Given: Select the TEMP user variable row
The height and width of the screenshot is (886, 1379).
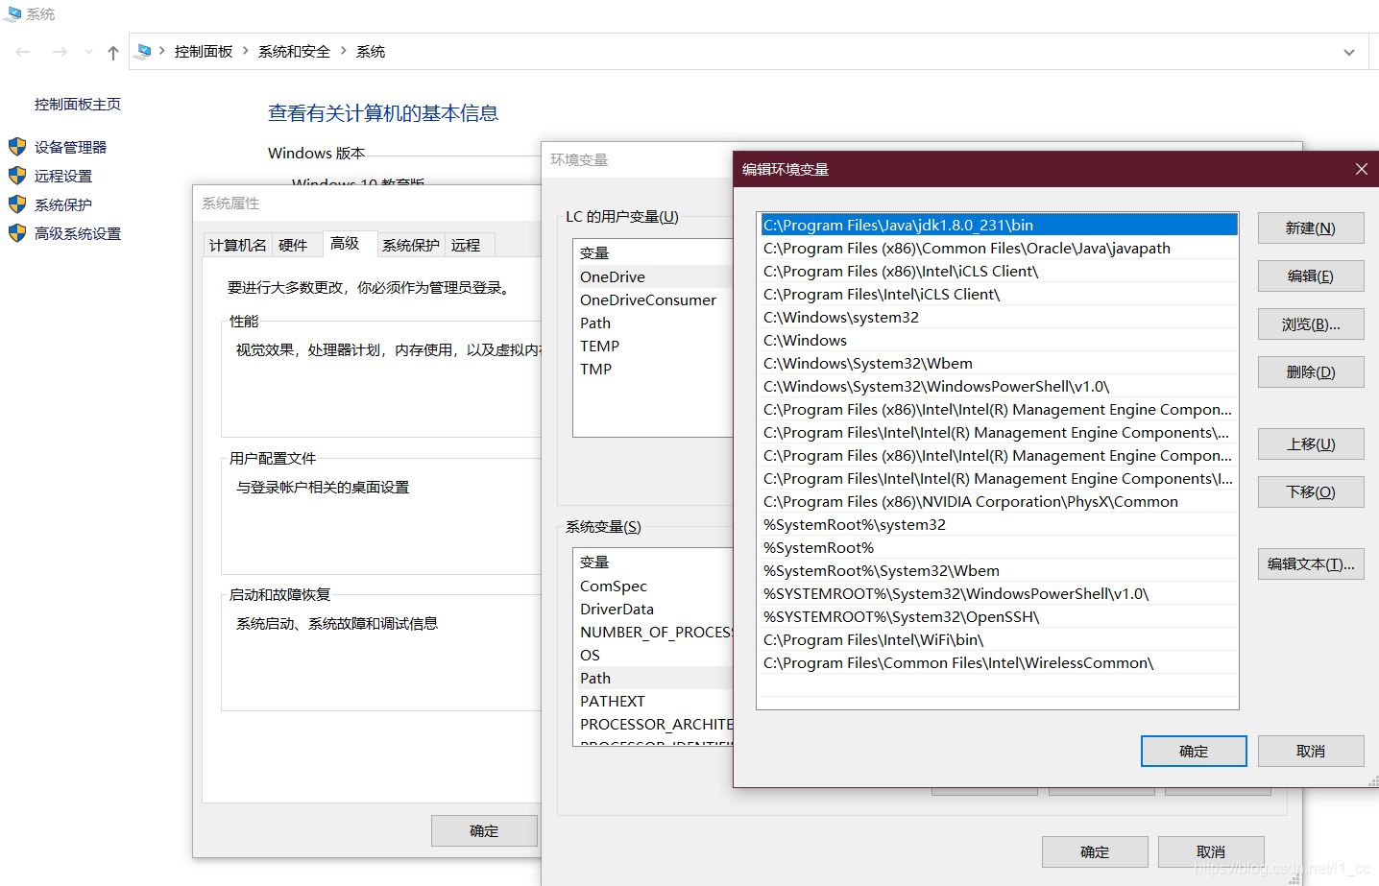Looking at the screenshot, I should (x=653, y=346).
